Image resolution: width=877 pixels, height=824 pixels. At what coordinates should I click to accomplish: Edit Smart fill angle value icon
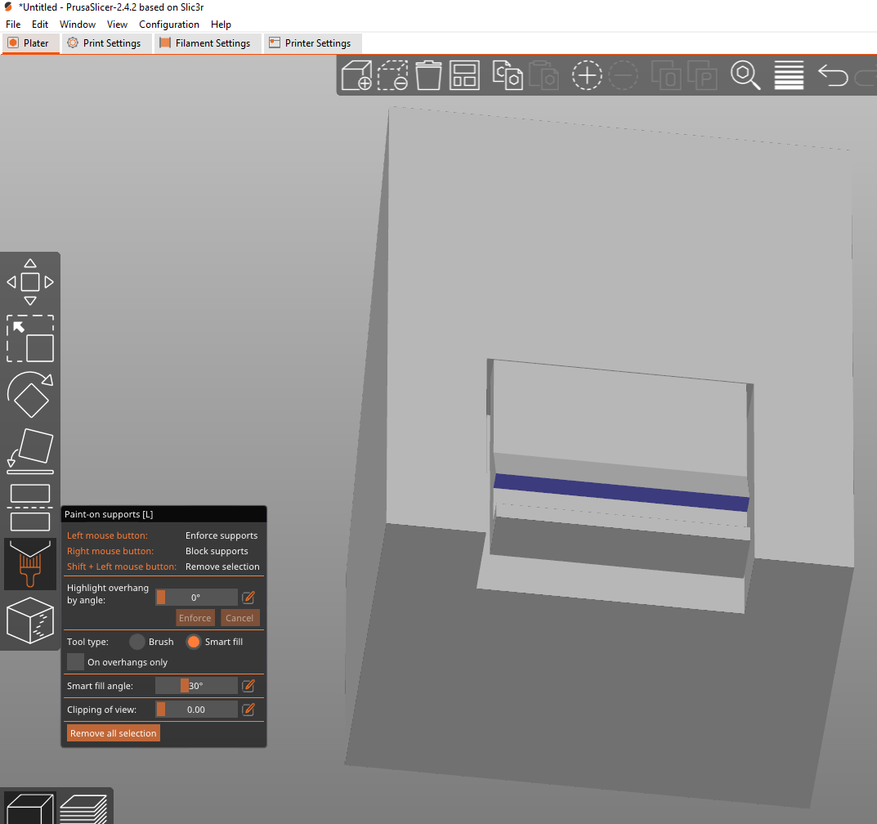point(248,685)
